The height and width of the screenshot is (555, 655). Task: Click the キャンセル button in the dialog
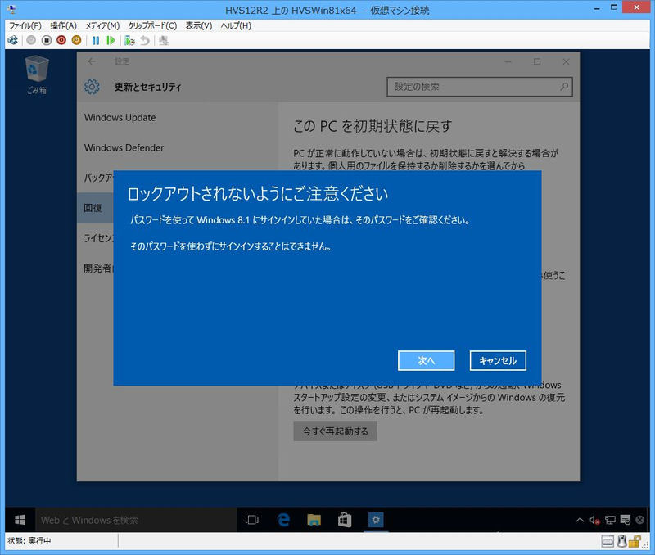(498, 360)
